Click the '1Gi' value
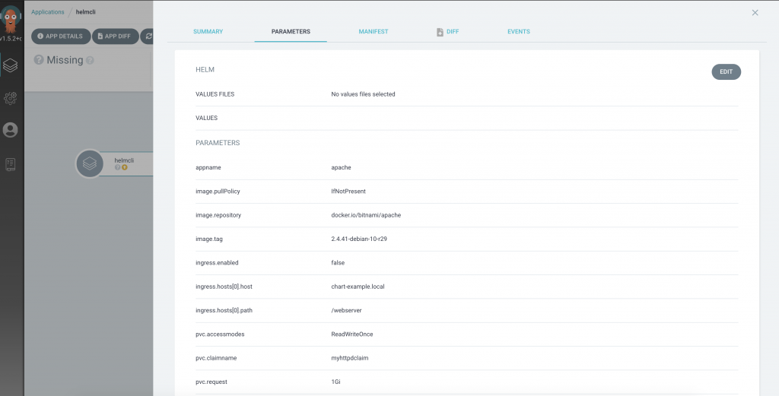Viewport: 779px width, 396px height. coord(335,382)
